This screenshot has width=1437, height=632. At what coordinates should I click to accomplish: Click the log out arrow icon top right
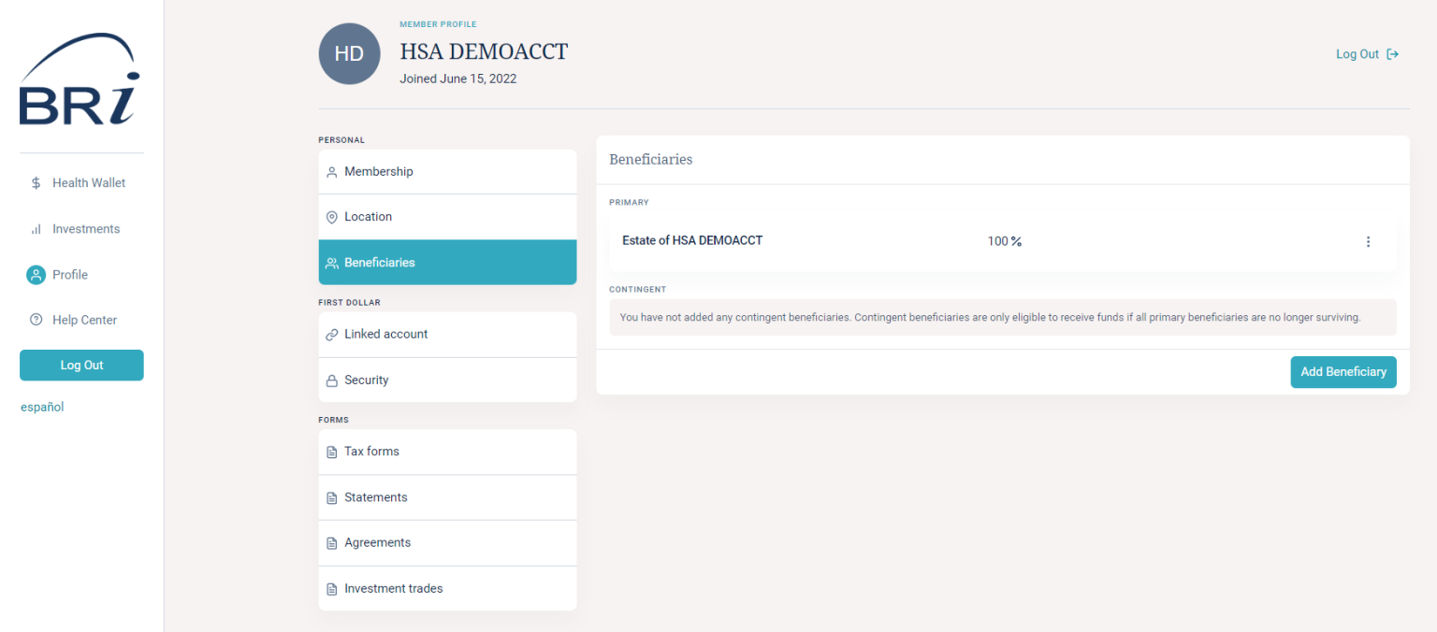point(1393,53)
